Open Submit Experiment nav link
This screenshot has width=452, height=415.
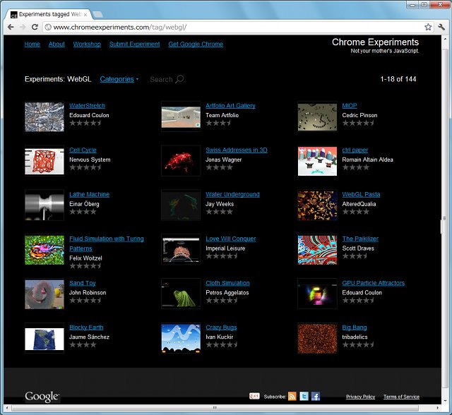(x=135, y=44)
